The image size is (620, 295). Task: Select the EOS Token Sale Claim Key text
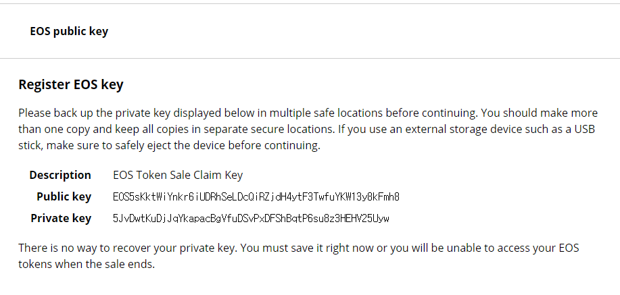178,175
